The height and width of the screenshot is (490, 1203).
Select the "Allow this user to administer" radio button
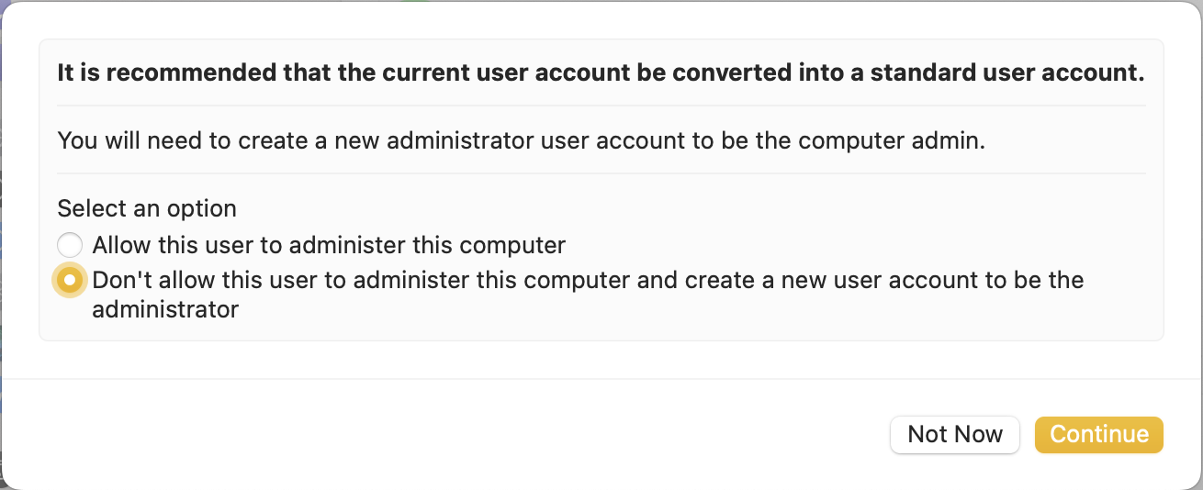70,245
